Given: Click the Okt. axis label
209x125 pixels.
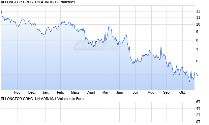Looking at the screenshot, I should click(x=182, y=92).
